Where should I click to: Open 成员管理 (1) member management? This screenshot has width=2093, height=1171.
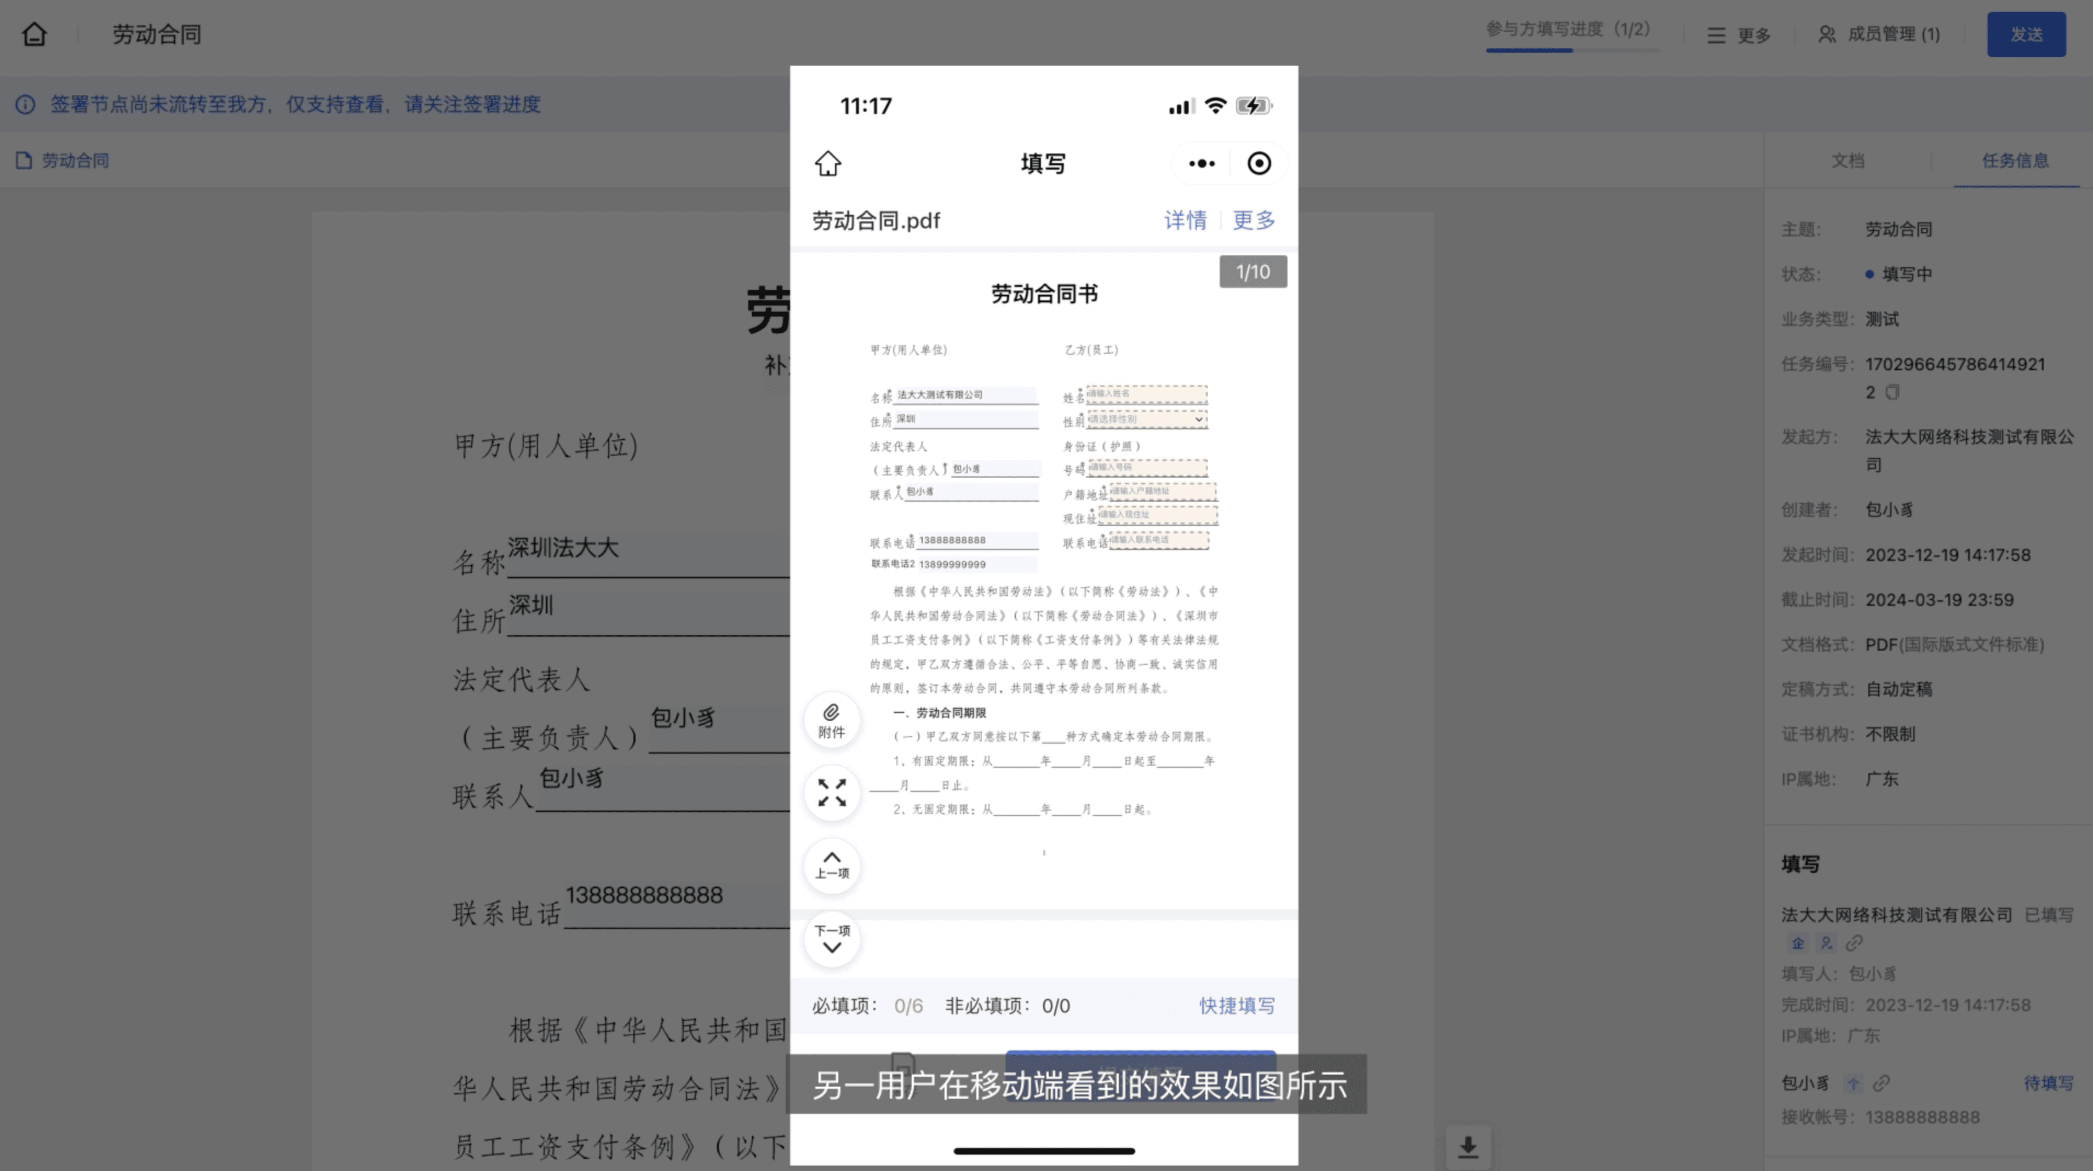[x=1879, y=34]
